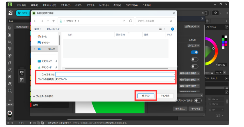Open the three-dots tool customization button
This screenshot has width=244, height=127.
(10, 105)
